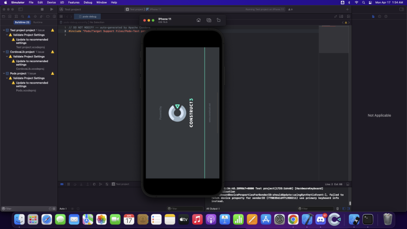Screen dimensions: 407x229
Task: Go back in Xcode editor history
Action: point(67,16)
